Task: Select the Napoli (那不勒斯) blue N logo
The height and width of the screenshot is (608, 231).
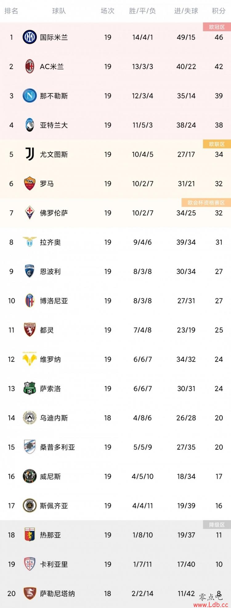Action: (30, 96)
